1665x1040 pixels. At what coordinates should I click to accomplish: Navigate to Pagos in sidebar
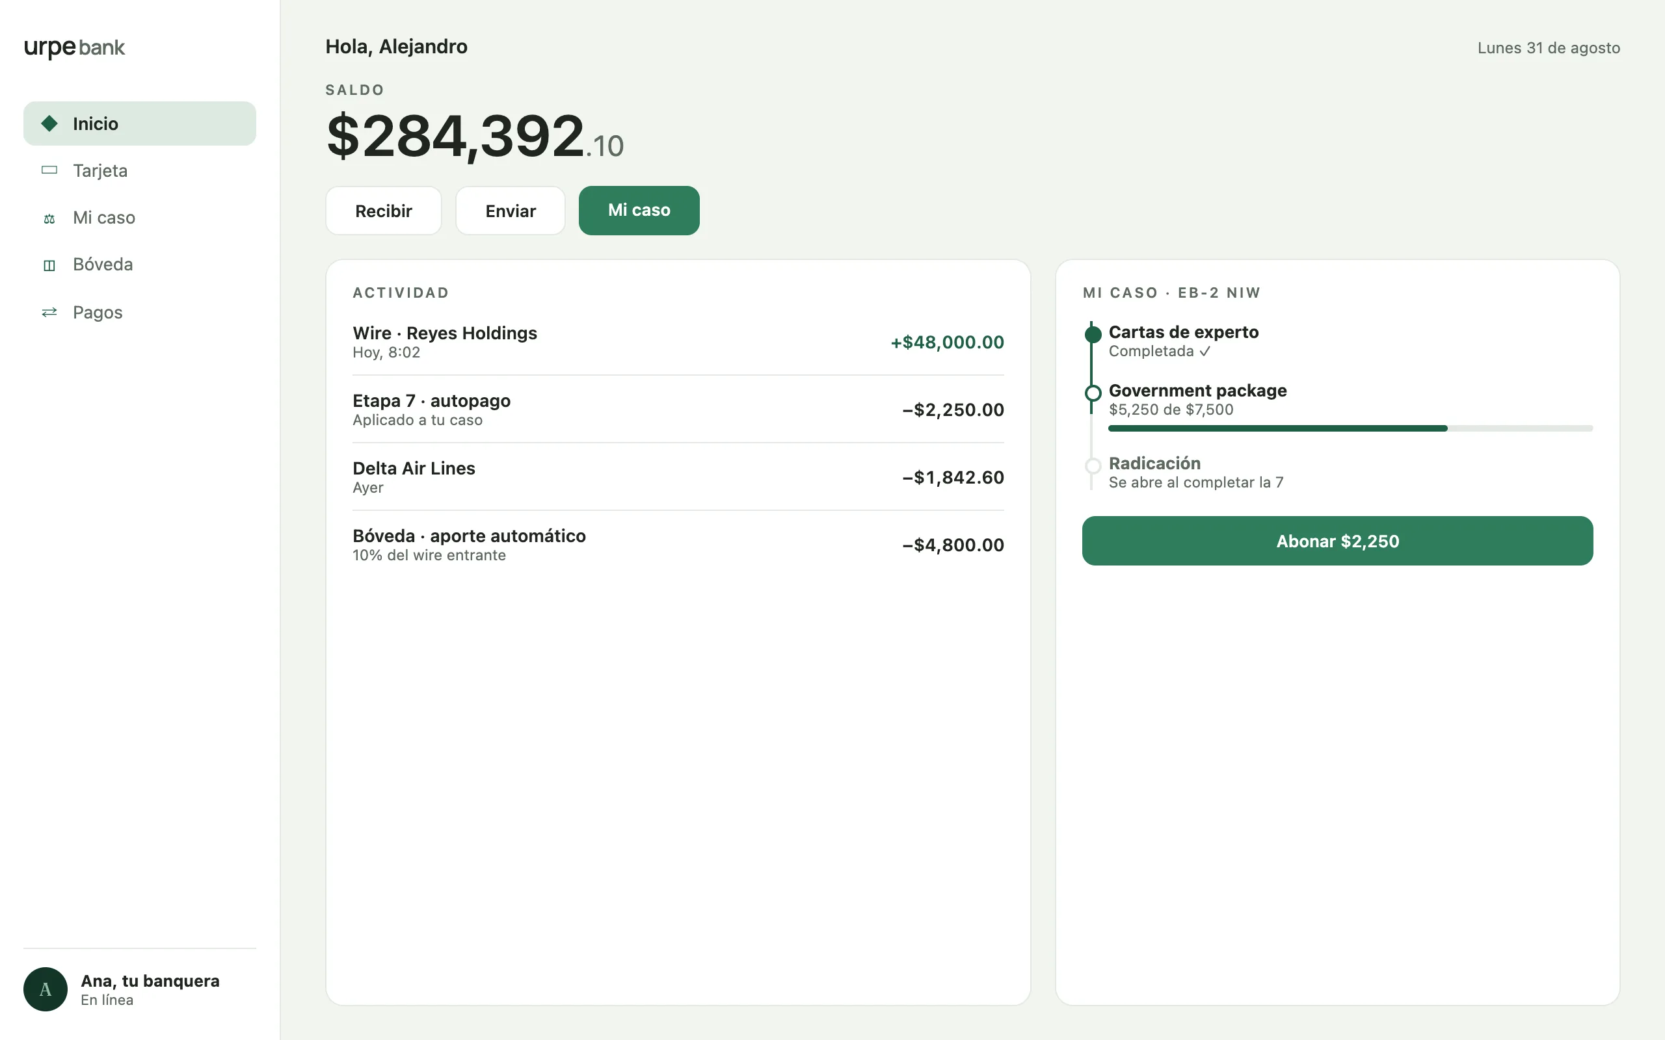click(140, 312)
